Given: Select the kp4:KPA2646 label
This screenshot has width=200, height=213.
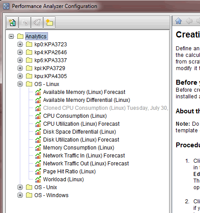Looking at the screenshot, I should click(x=51, y=52).
